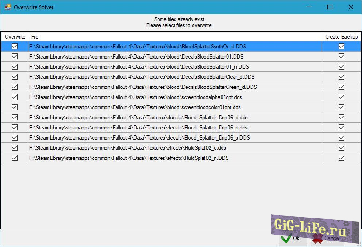Sort by the File column header

click(175, 37)
